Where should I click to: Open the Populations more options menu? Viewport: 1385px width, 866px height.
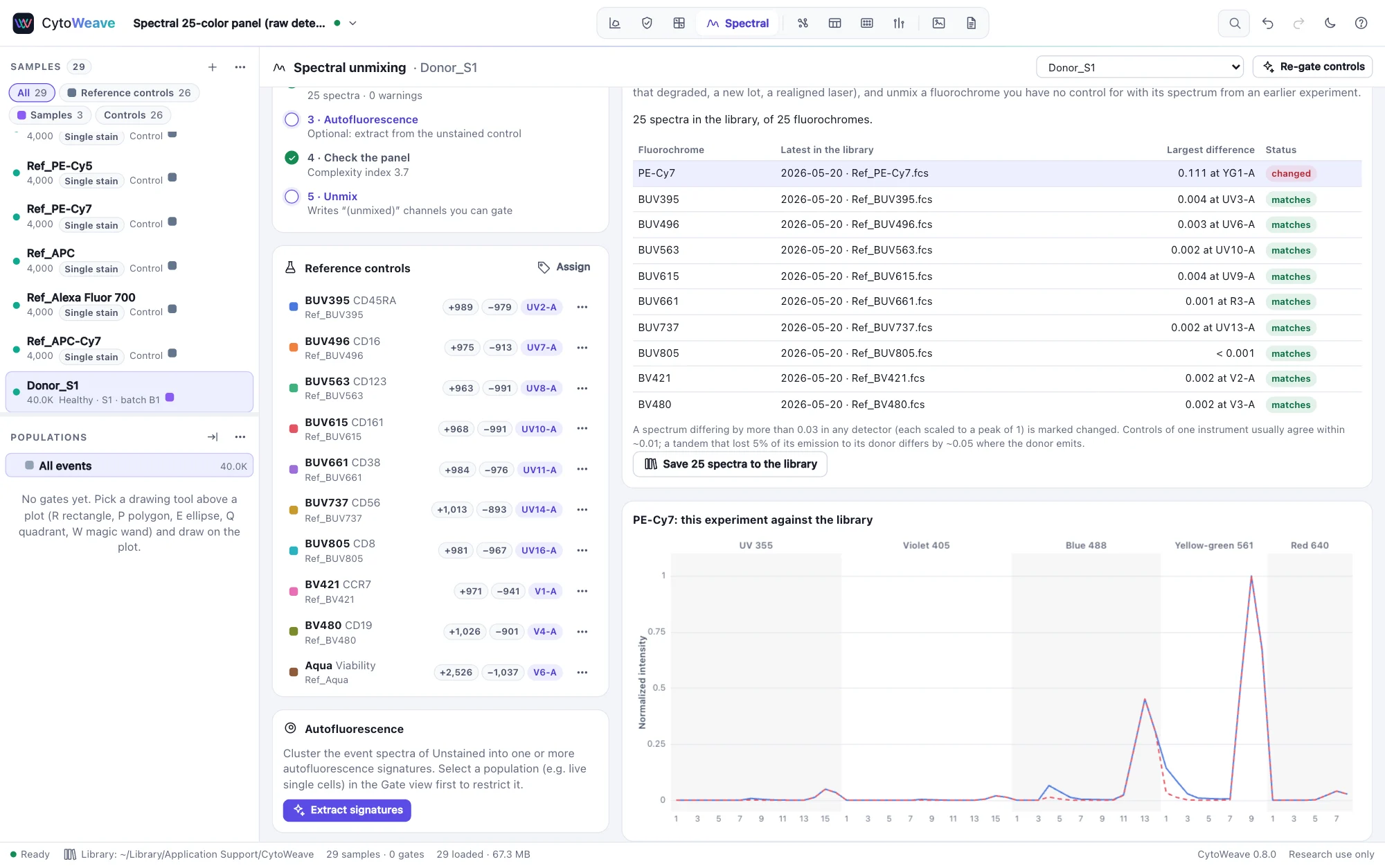pyautogui.click(x=240, y=436)
